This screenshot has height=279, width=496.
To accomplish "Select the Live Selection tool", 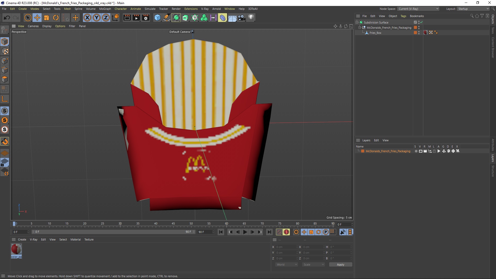I will 28,18.
